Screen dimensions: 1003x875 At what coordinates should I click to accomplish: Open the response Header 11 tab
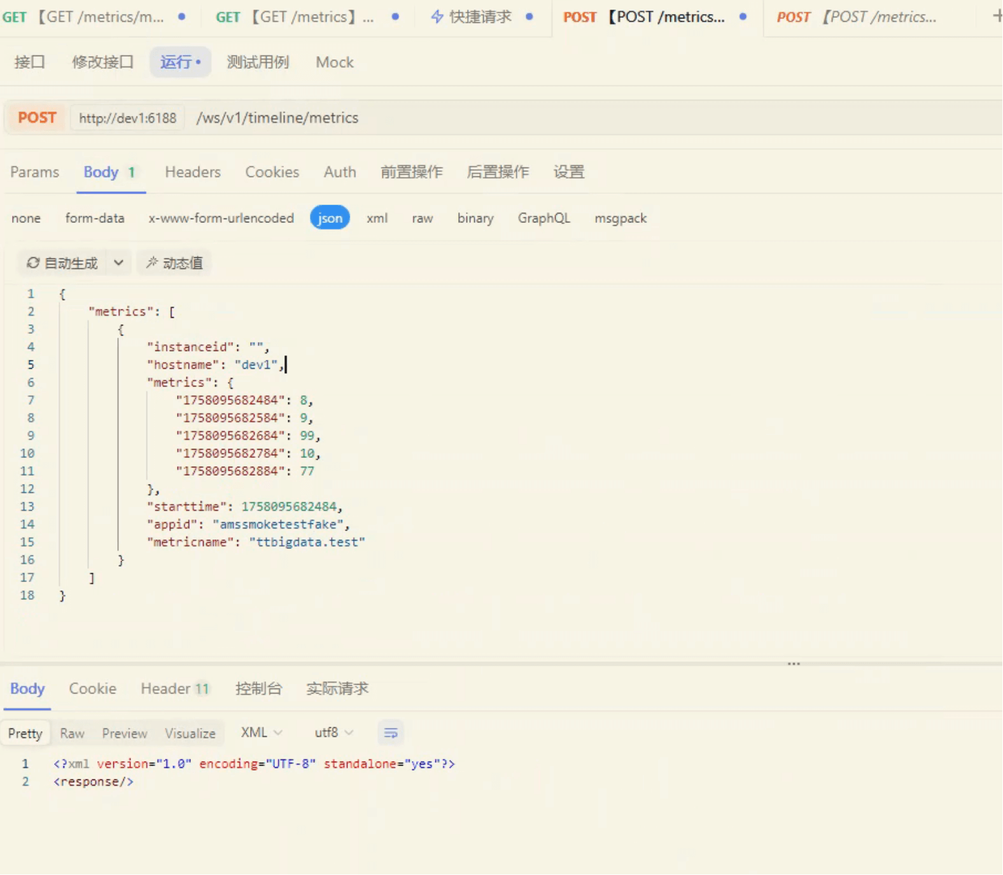tap(175, 689)
